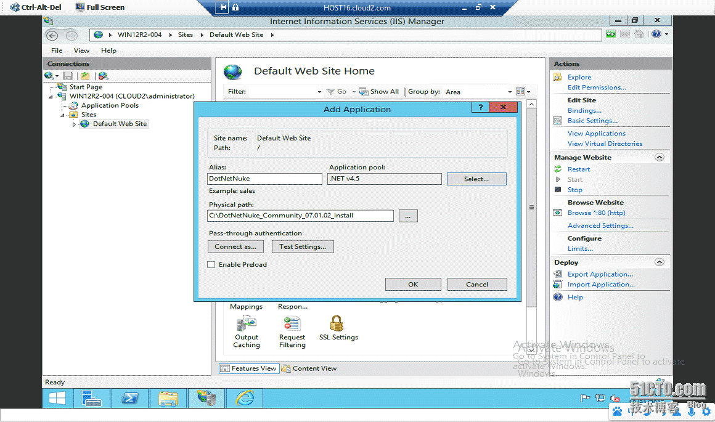Screen dimensions: 715x422
Task: Click the Edit Permissions... link
Action: 597,87
